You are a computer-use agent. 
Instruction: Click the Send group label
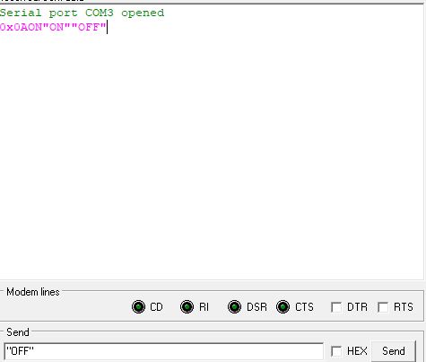click(x=18, y=332)
